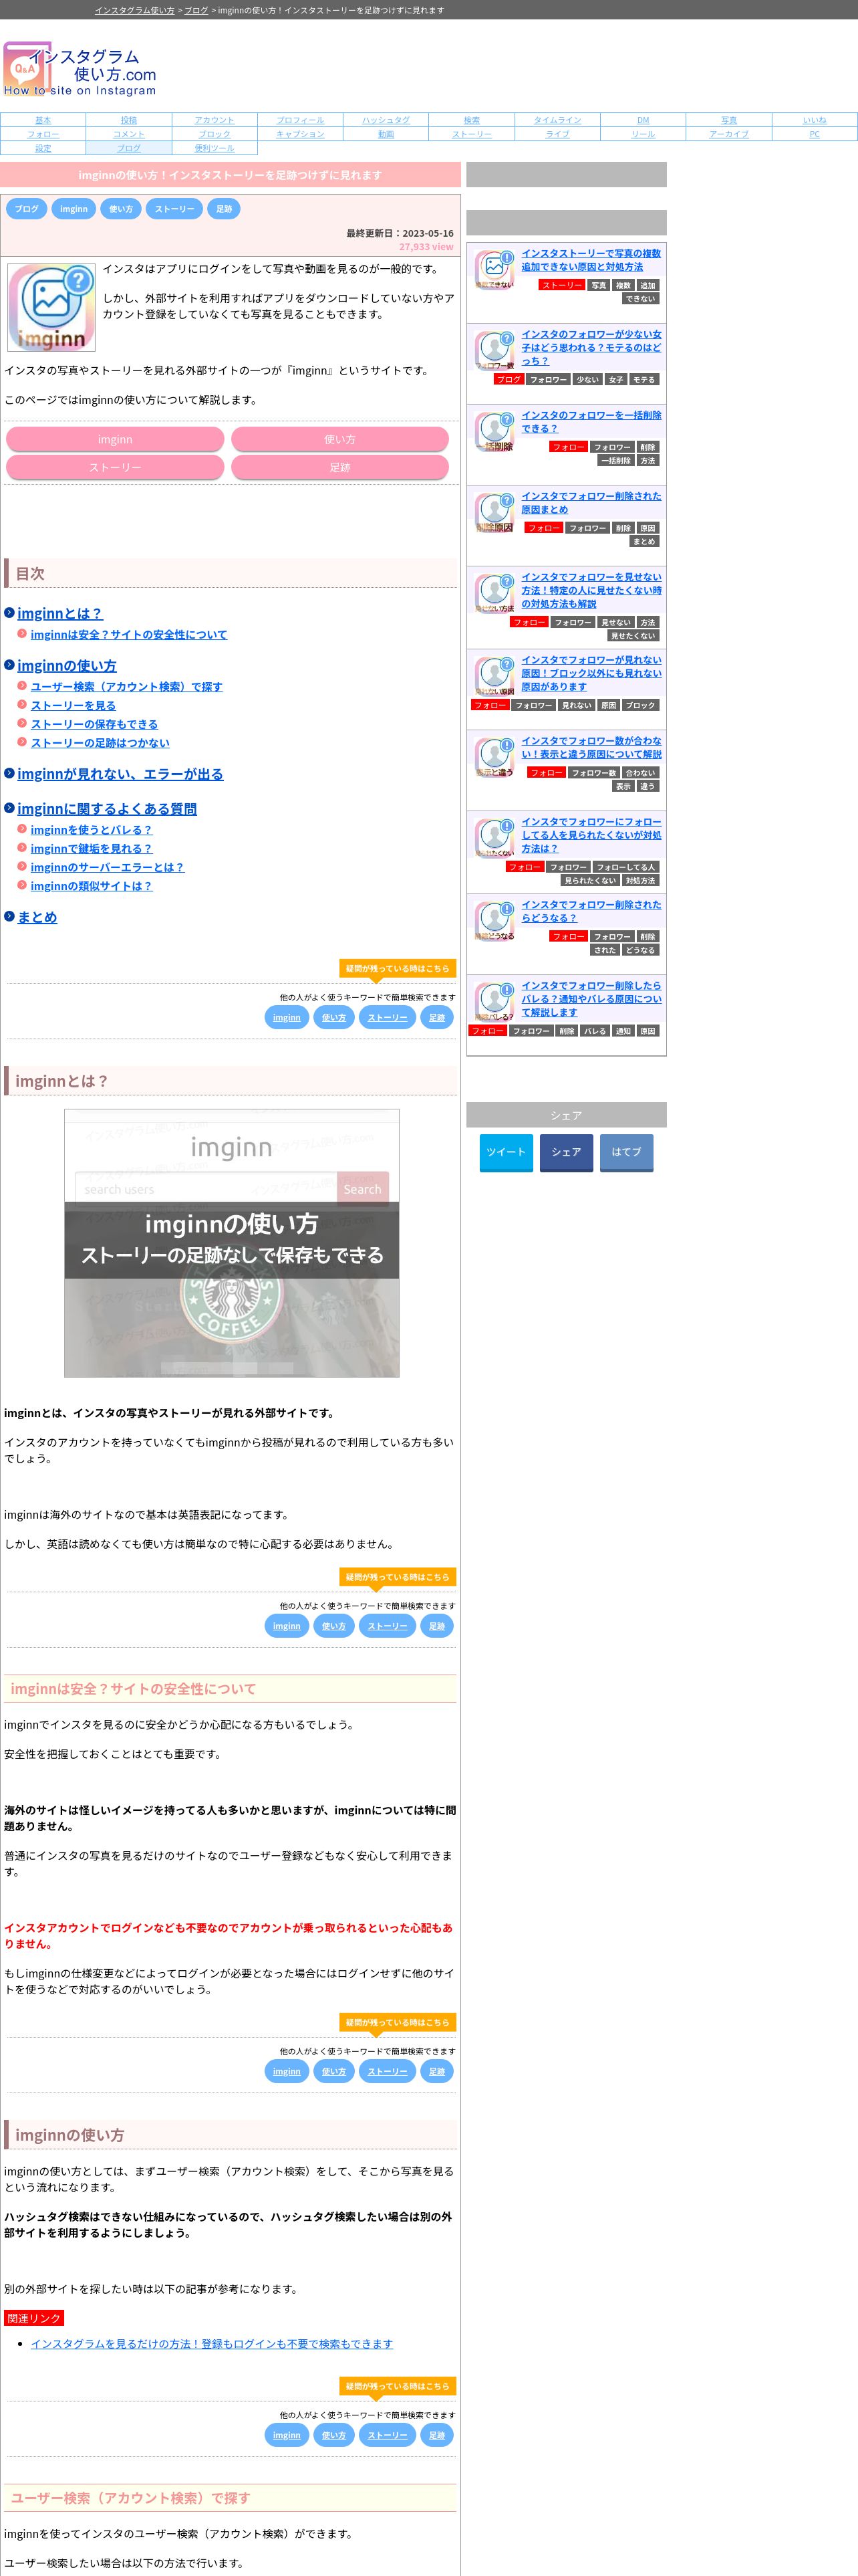858x2576 pixels.
Task: Open related link インスタグラムを見るだけの方法
Action: pyautogui.click(x=212, y=2344)
